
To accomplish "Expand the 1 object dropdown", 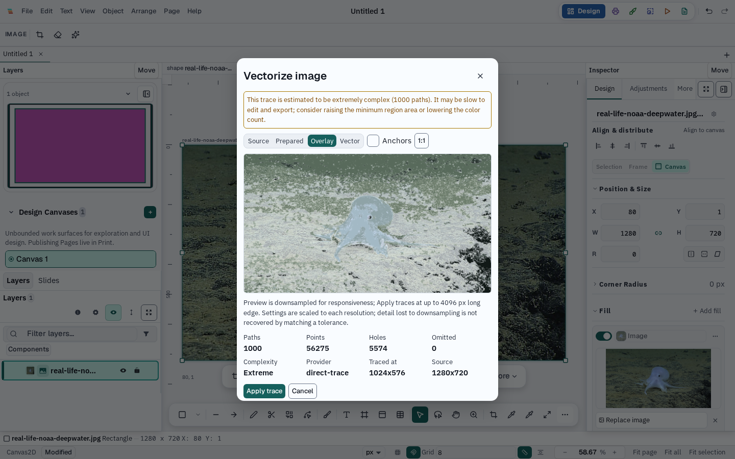I will point(68,94).
